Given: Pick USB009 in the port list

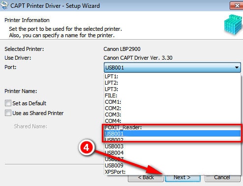Looking at the screenshot, I should 172,165.
